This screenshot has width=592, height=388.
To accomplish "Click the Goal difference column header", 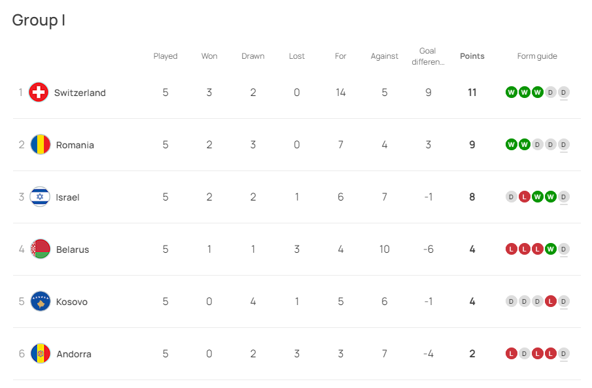I will click(x=428, y=56).
